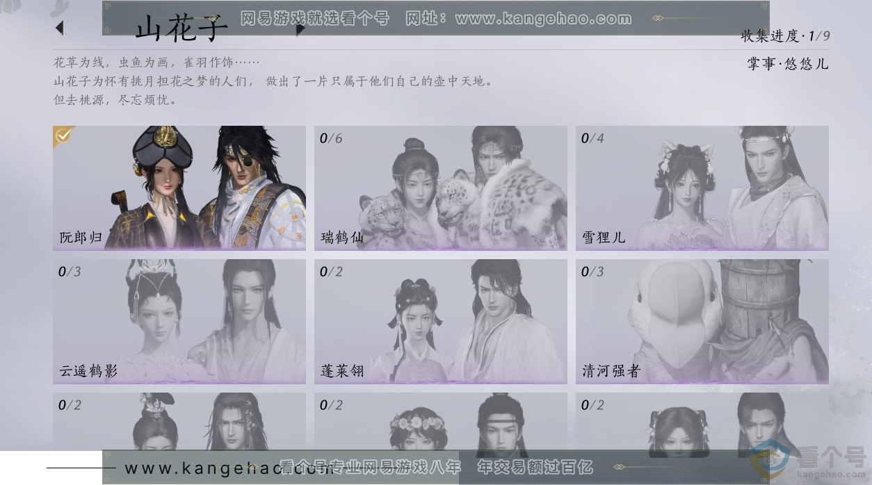This screenshot has width=872, height=485.
Task: Click the 0/4 counter on 雪狸儿
Action: click(592, 138)
